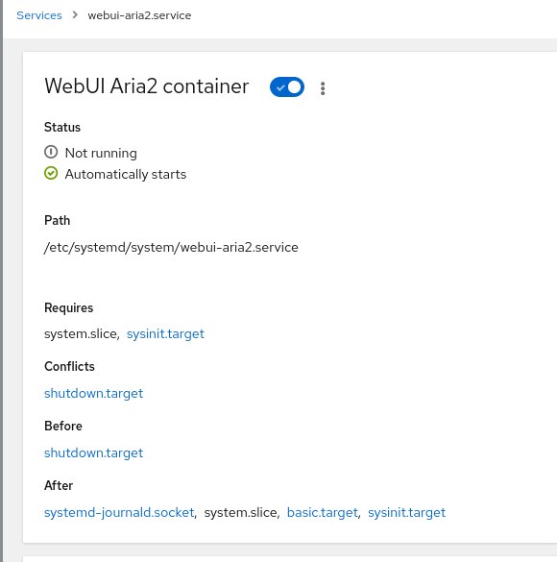Click the Not running status text
The width and height of the screenshot is (557, 562).
[x=101, y=153]
